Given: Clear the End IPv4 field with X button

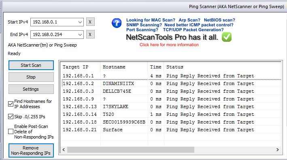Looking at the screenshot, I should pos(90,34).
